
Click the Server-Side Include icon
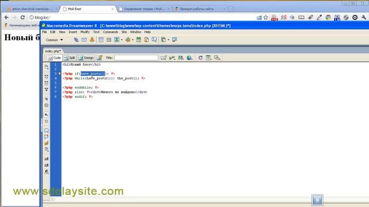pos(146,40)
